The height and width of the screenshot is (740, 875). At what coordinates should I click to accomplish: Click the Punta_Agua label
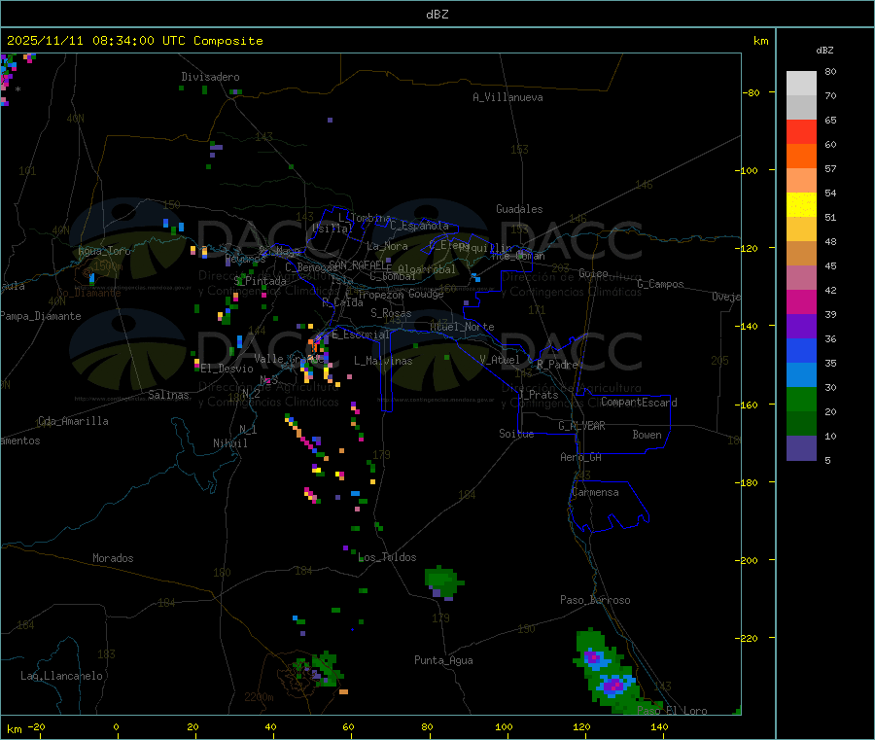[443, 660]
